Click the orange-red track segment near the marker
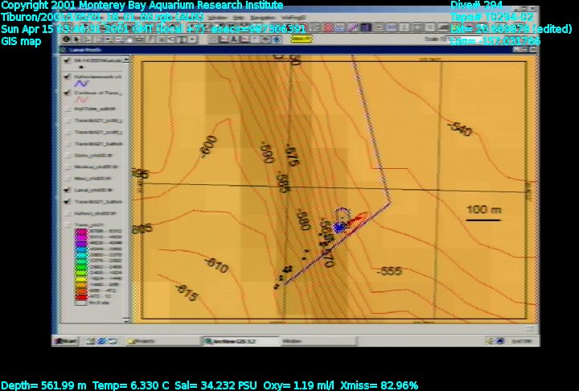Viewport: 579px width, 391px height. pos(359,218)
